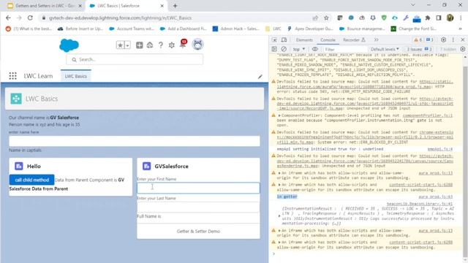The height and width of the screenshot is (263, 468).
Task: Open DevTools settings gear
Action: click(x=444, y=39)
